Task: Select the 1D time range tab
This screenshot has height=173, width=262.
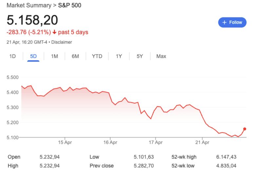Action: click(x=12, y=56)
